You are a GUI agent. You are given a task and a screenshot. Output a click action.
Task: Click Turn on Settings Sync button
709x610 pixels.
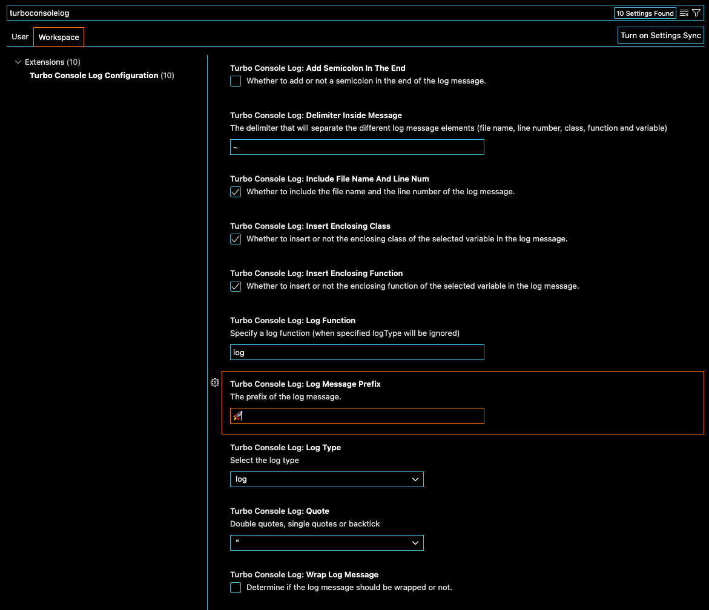tap(661, 35)
